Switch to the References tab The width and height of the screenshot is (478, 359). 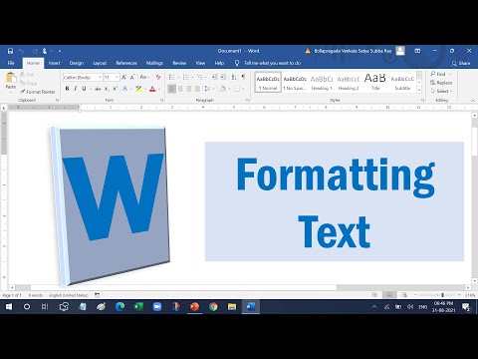(126, 63)
